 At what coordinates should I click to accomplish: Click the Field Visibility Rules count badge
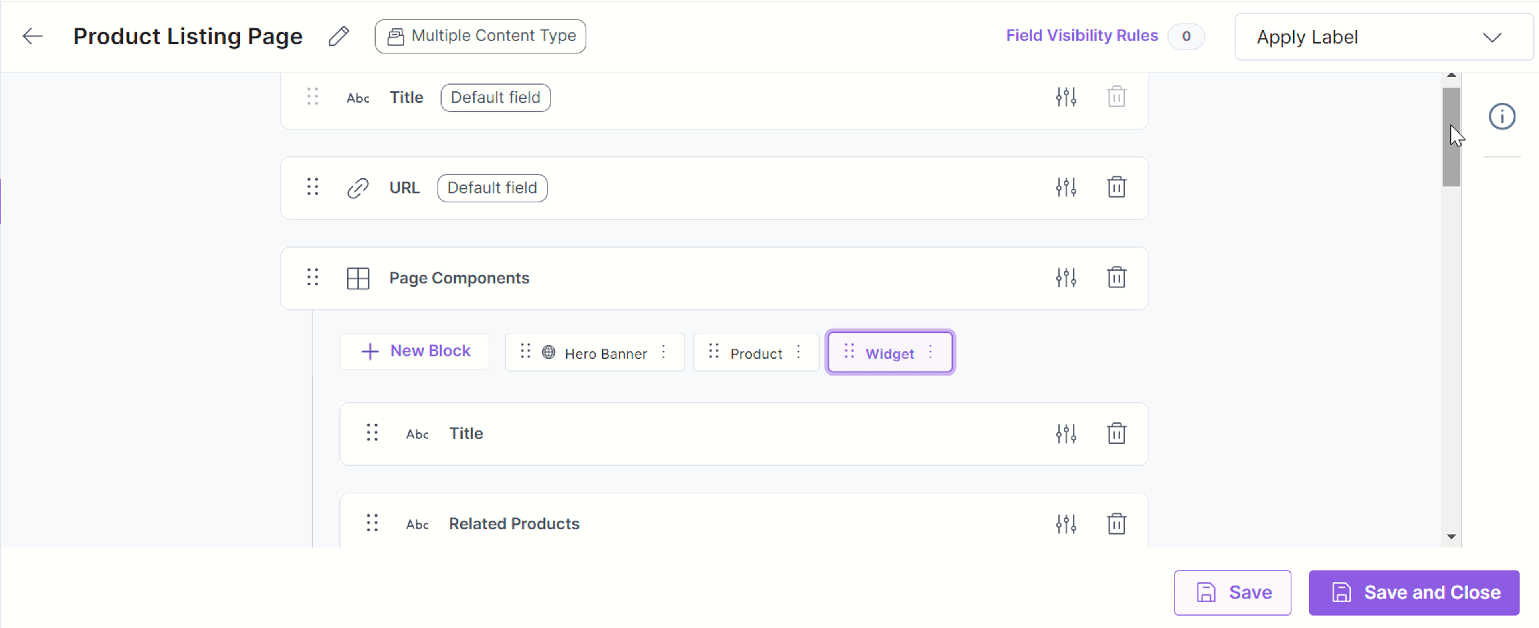[x=1186, y=36]
